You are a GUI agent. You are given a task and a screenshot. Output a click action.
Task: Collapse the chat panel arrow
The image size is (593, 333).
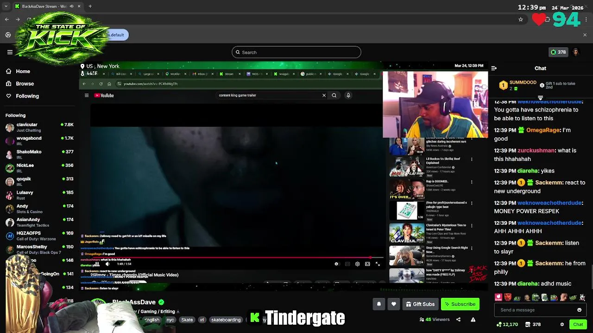[494, 68]
